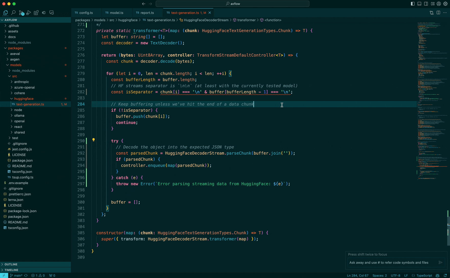Toggle secondary sidebar visibility
The width and height of the screenshot is (450, 278).
[426, 4]
